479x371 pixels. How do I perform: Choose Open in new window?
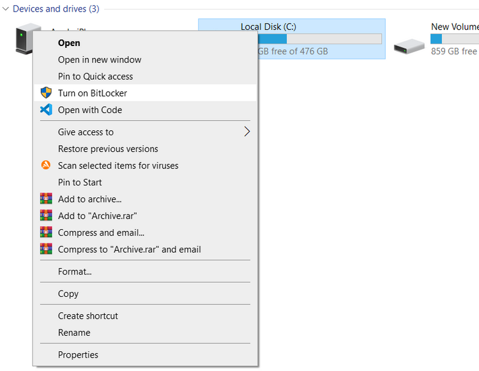(x=100, y=59)
